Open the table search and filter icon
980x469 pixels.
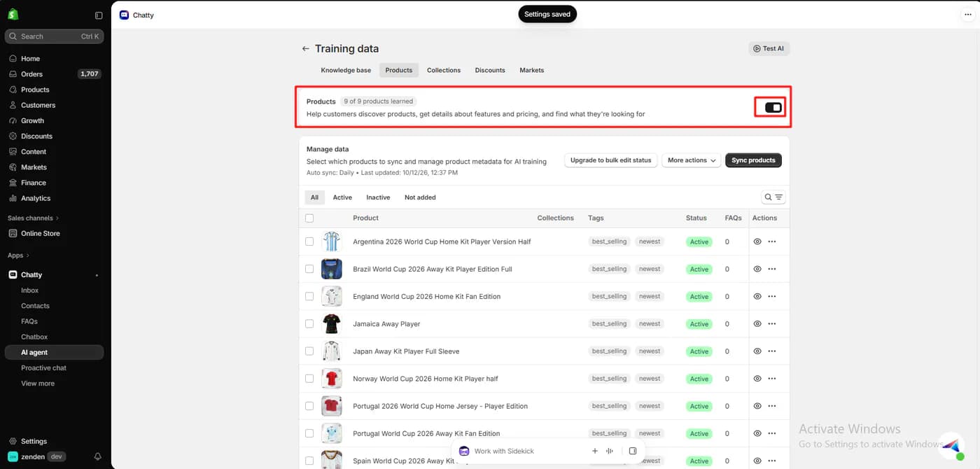click(773, 197)
